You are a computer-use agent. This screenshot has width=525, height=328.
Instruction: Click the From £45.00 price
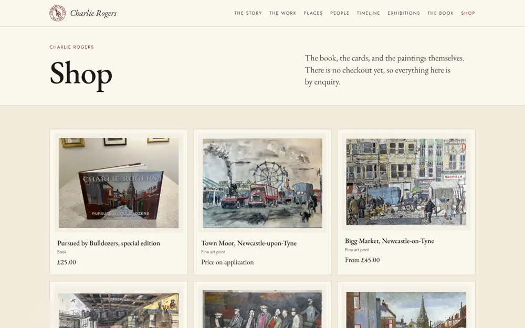[362, 260]
